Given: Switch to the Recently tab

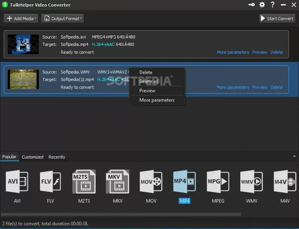Looking at the screenshot, I should (57, 157).
